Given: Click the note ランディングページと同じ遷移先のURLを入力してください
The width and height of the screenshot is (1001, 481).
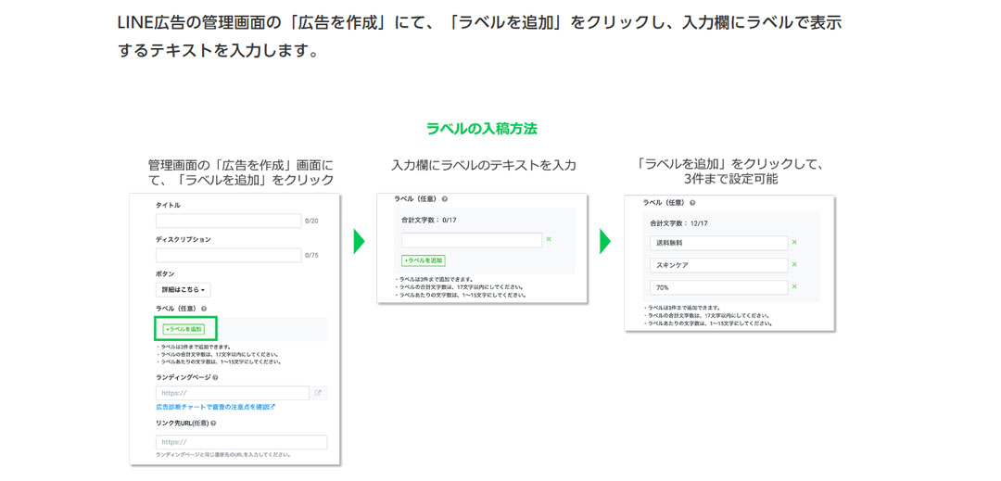Looking at the screenshot, I should [223, 455].
